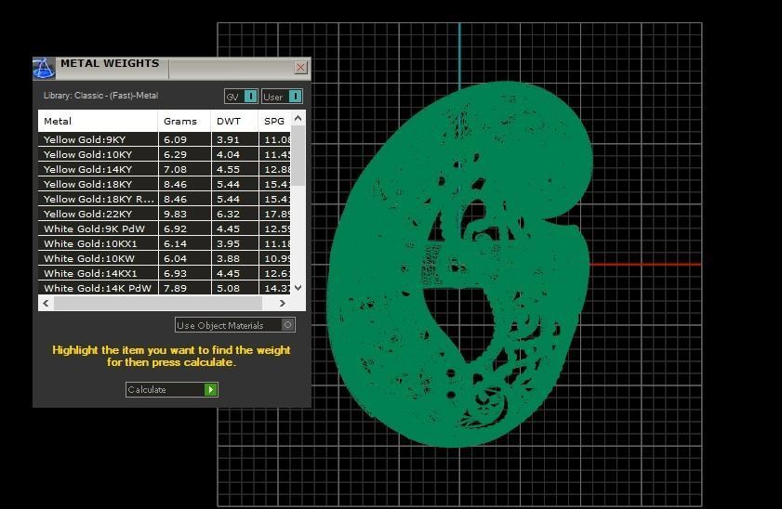
Task: Click the METAL WEIGHTS title bar
Action: coord(172,68)
